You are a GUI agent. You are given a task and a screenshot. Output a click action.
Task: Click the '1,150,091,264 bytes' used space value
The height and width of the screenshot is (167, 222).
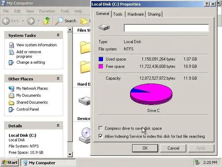tap(159, 59)
